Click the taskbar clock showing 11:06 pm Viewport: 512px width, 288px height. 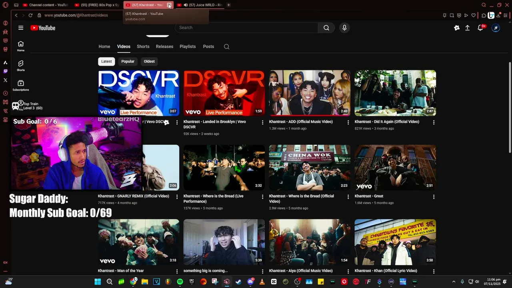pyautogui.click(x=492, y=282)
